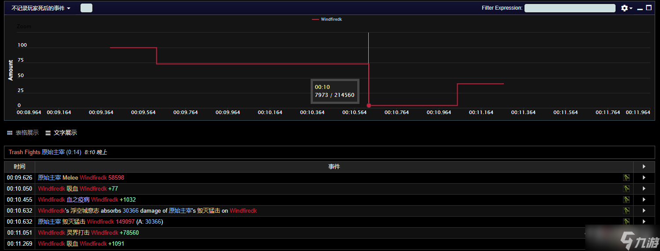Screen dimensions: 660x251
Task: Click the 事件 column header
Action: tap(334, 166)
